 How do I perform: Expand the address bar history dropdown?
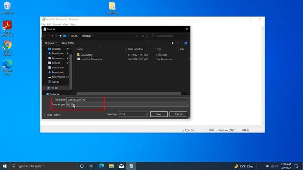[137, 36]
